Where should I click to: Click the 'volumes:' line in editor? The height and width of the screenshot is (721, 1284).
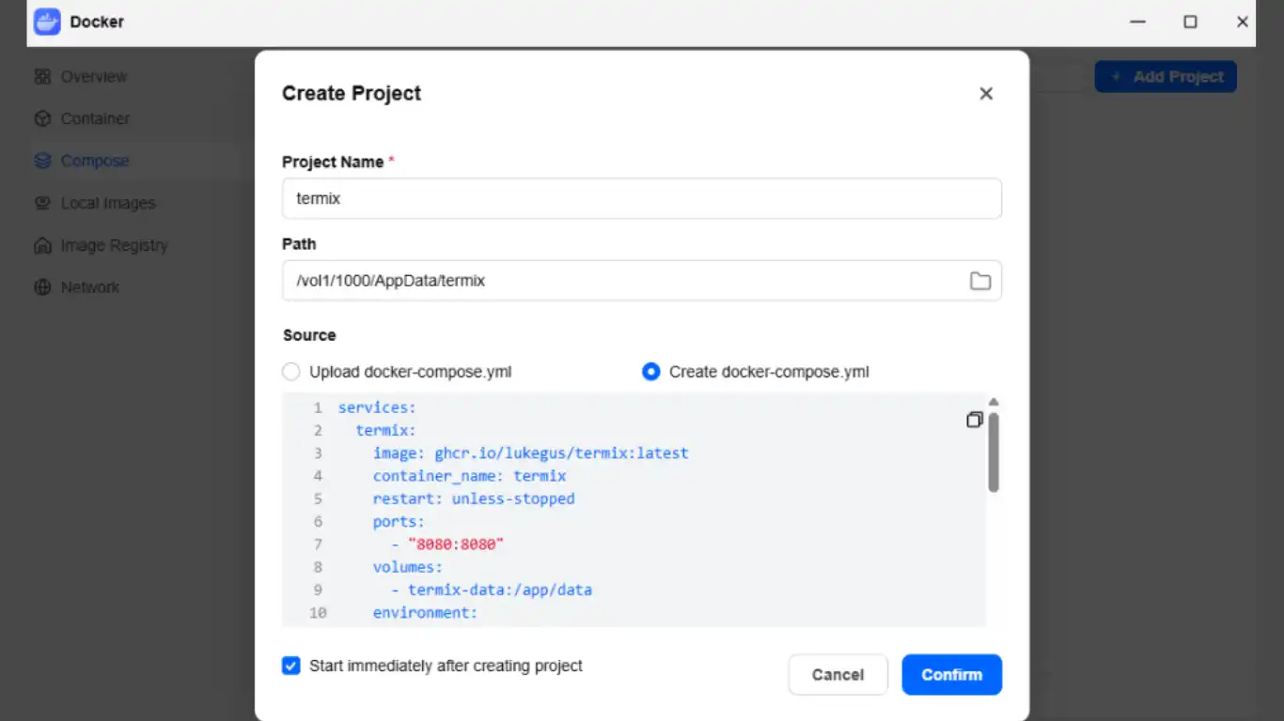pyautogui.click(x=408, y=567)
